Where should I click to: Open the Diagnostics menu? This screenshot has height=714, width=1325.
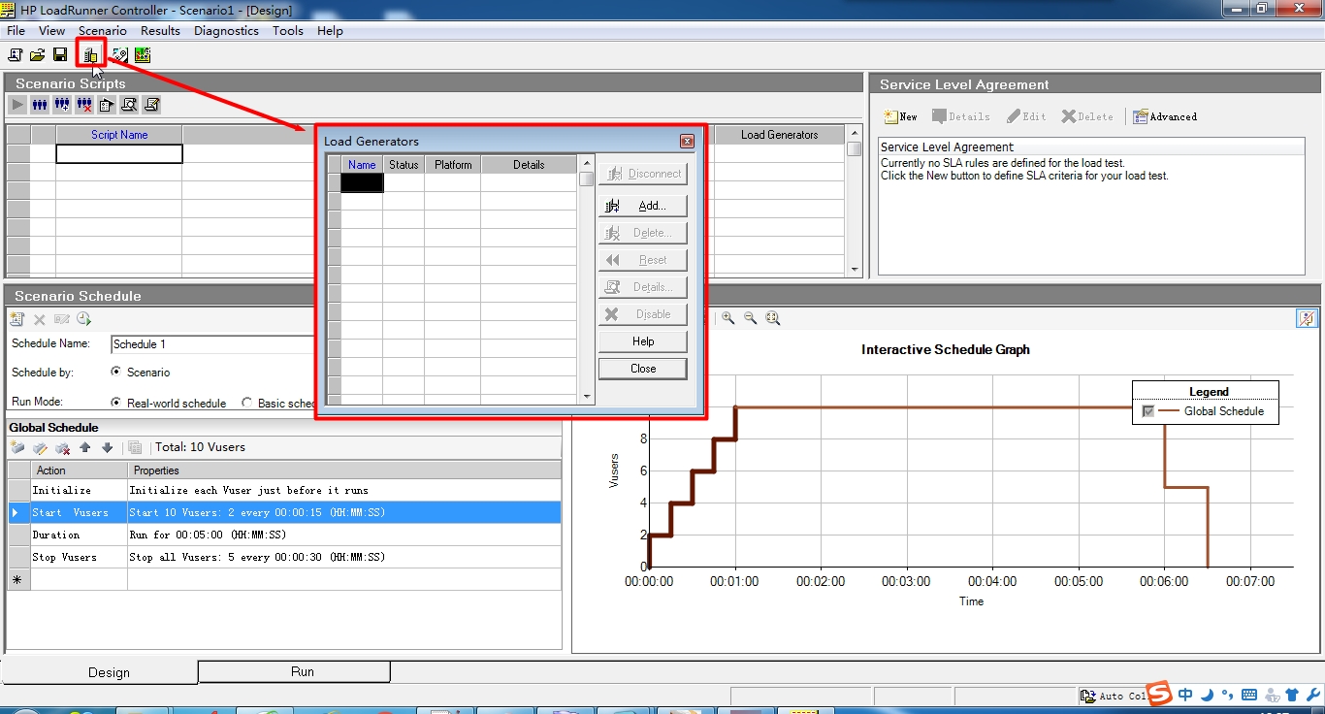point(226,31)
